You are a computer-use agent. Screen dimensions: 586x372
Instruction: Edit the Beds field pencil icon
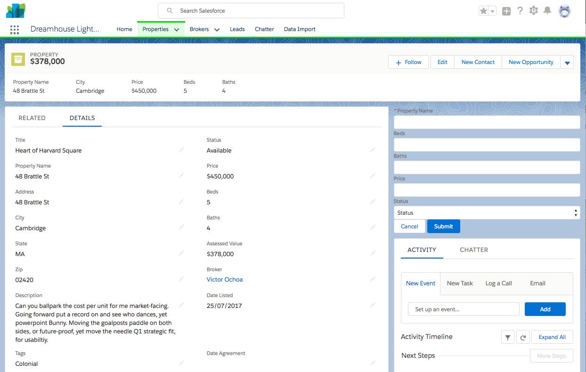373,202
